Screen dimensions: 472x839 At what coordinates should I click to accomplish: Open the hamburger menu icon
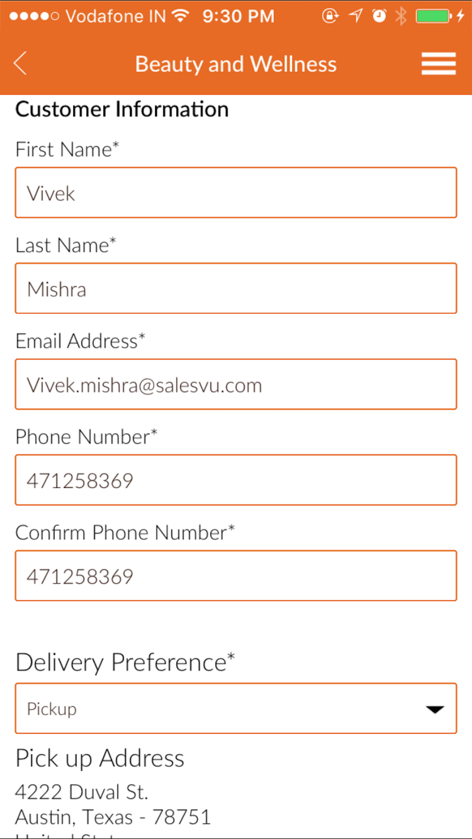[438, 64]
